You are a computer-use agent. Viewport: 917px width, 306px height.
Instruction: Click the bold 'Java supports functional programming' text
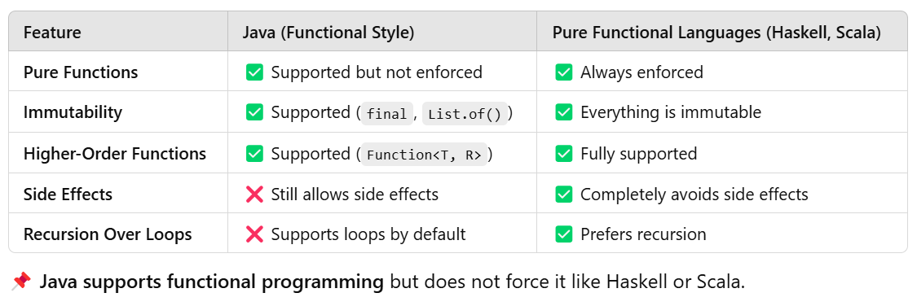[211, 282]
